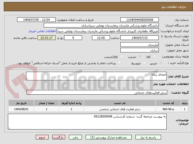
Task: Click the امحای زباله description text
Action: click(x=158, y=75)
